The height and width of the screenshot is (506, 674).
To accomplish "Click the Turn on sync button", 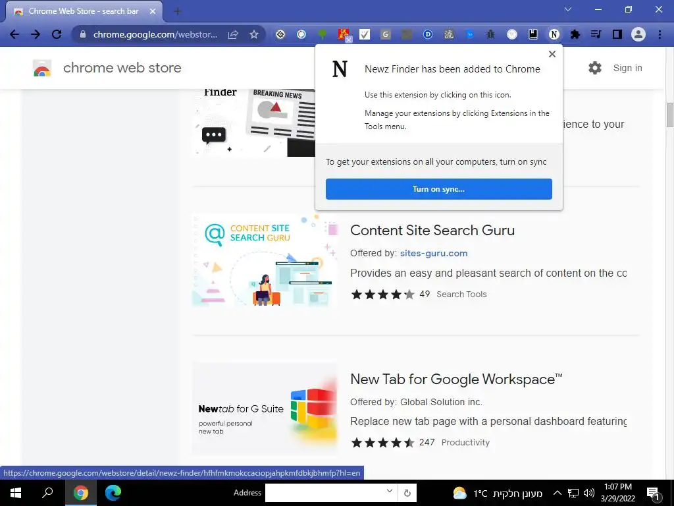I will pyautogui.click(x=438, y=189).
